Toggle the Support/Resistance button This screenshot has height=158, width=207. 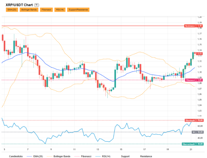pos(78,10)
